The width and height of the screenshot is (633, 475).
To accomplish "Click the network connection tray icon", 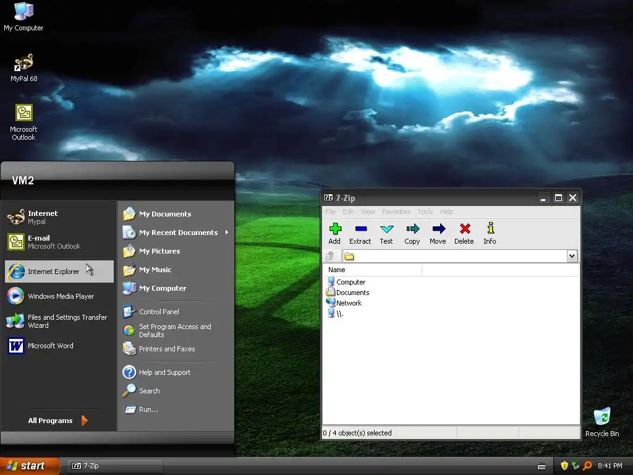I will pos(576,466).
